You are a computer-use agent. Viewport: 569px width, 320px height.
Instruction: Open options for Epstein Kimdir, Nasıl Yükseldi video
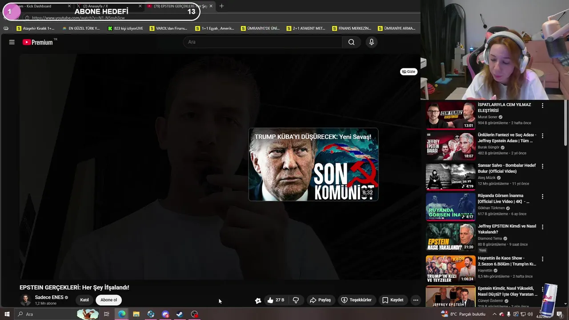point(542,289)
